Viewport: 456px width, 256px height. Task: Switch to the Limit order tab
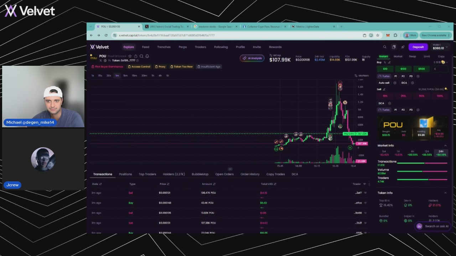pyautogui.click(x=427, y=57)
